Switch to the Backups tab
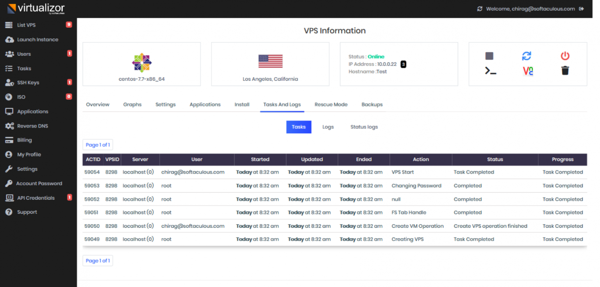Screen dimensions: 600x287 pos(372,104)
